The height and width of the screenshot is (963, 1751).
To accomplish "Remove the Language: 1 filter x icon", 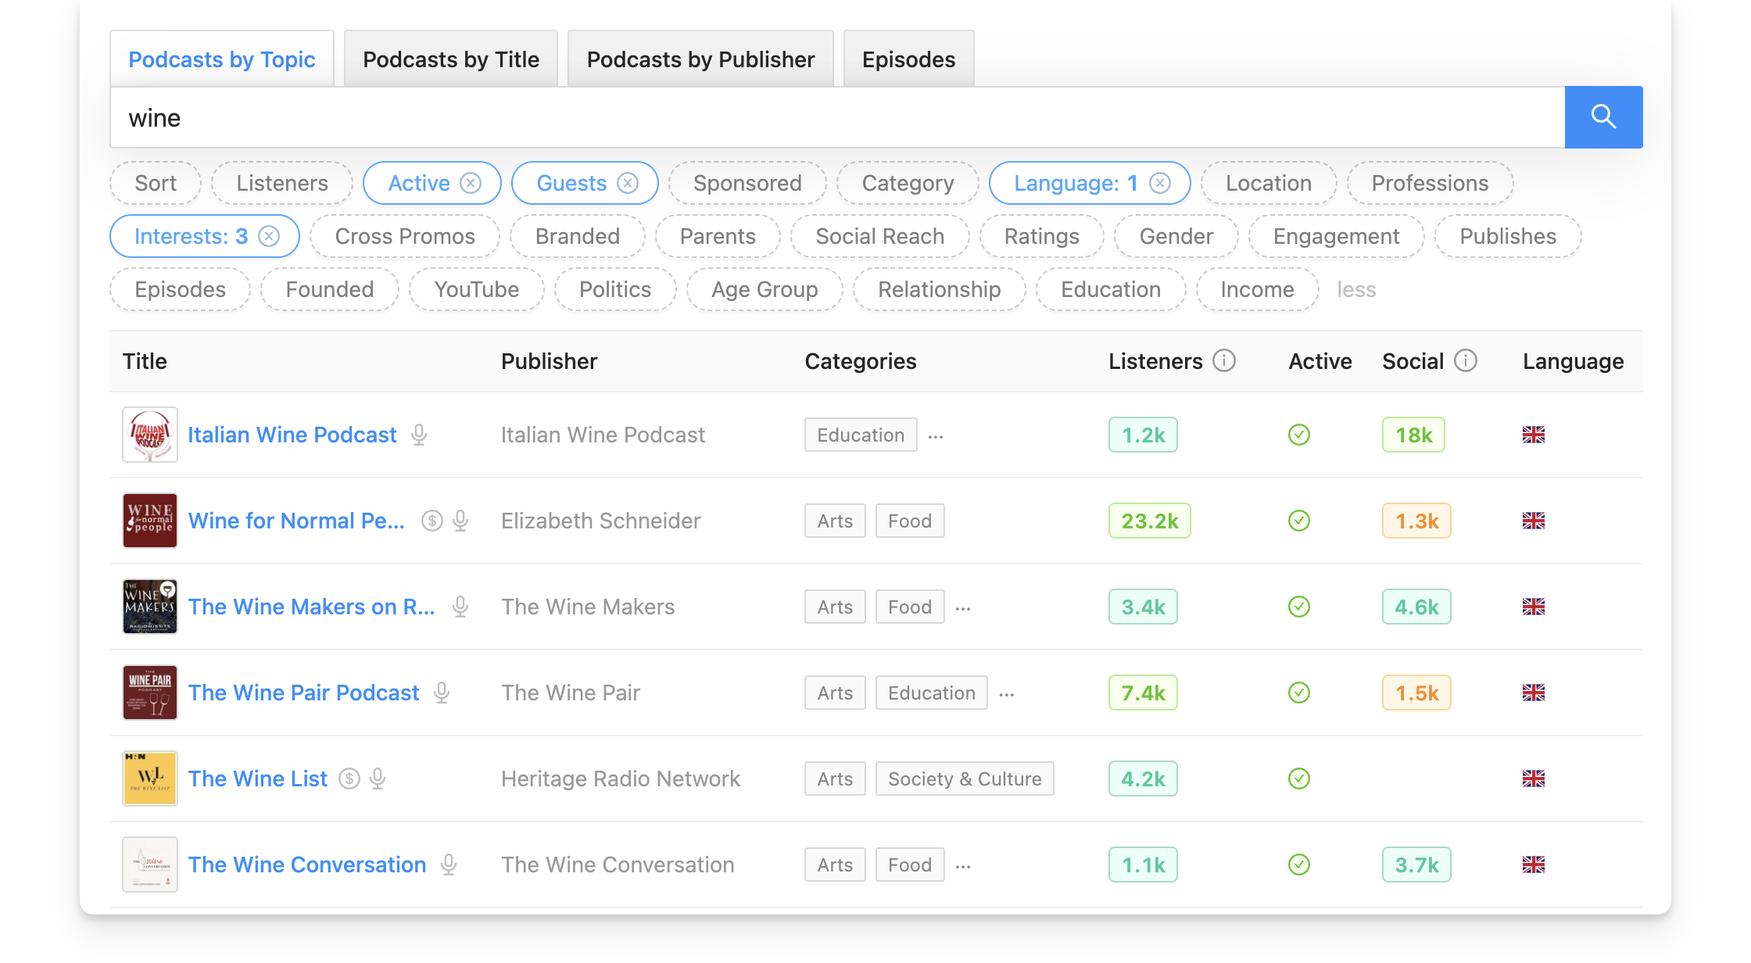I will (x=1160, y=183).
